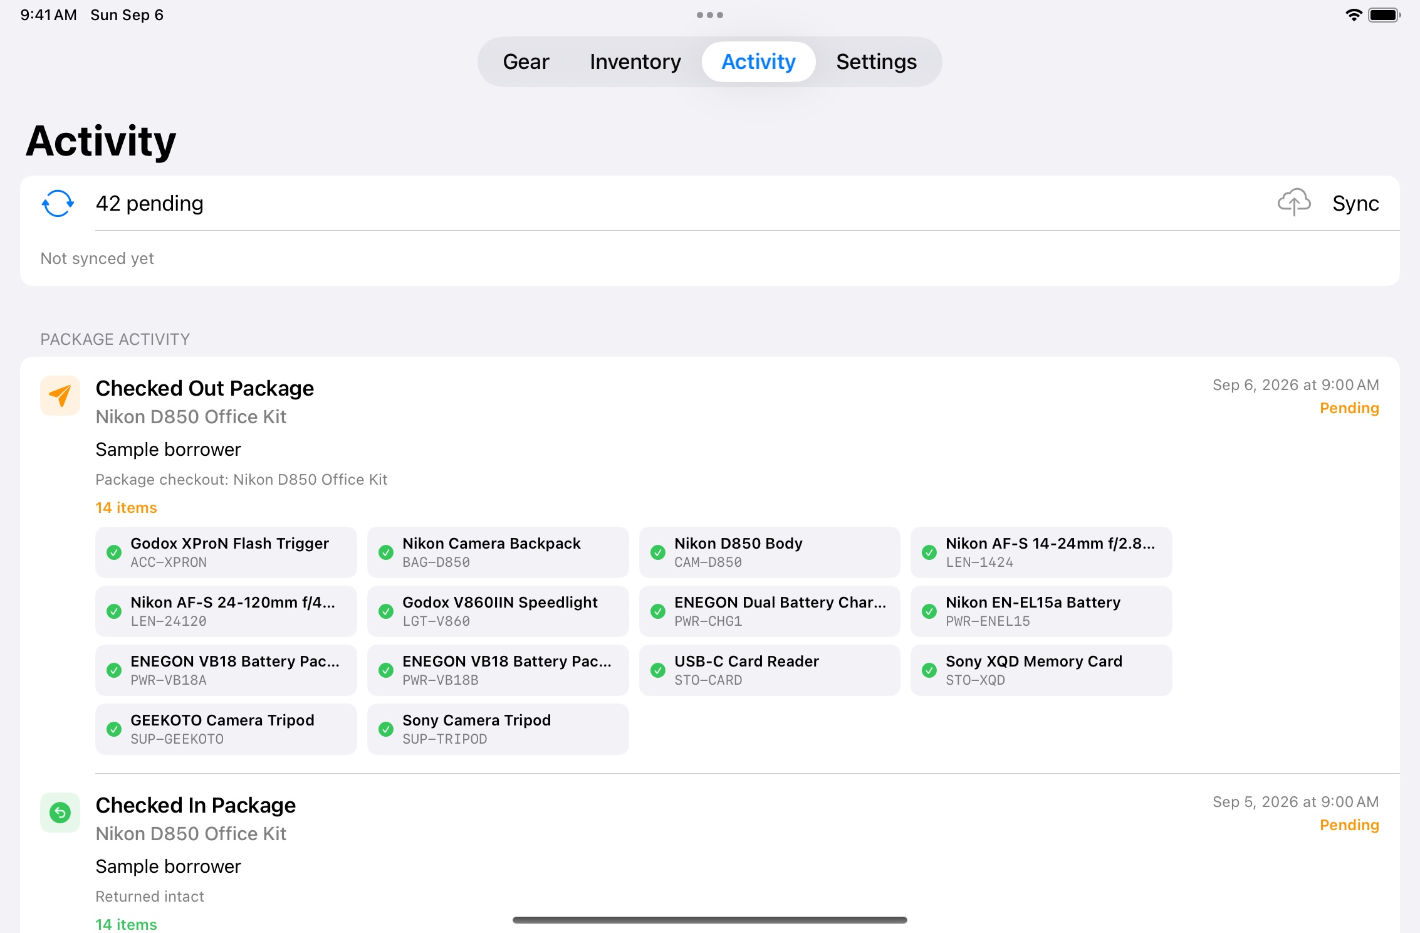The image size is (1420, 933).
Task: Select the Nikon D850 Body item name
Action: (x=738, y=544)
